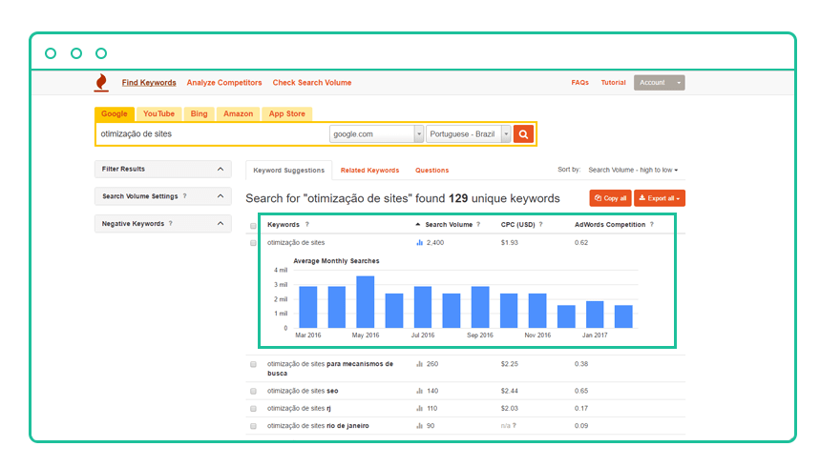Open the Export all dropdown
Image resolution: width=820 pixels, height=467 pixels.
(x=660, y=198)
